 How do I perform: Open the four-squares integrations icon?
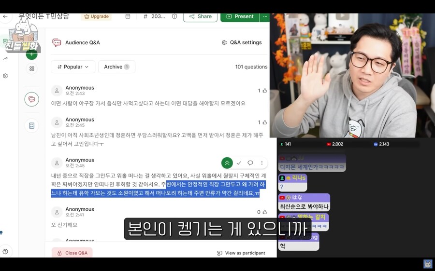(31, 68)
